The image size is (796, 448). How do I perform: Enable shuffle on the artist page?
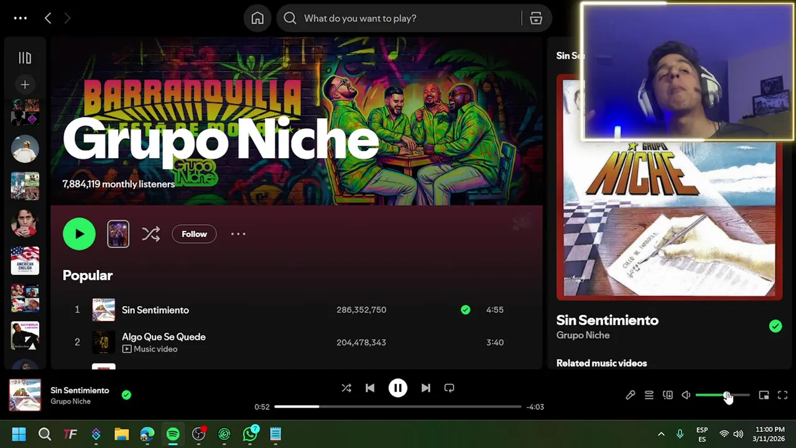tap(150, 234)
